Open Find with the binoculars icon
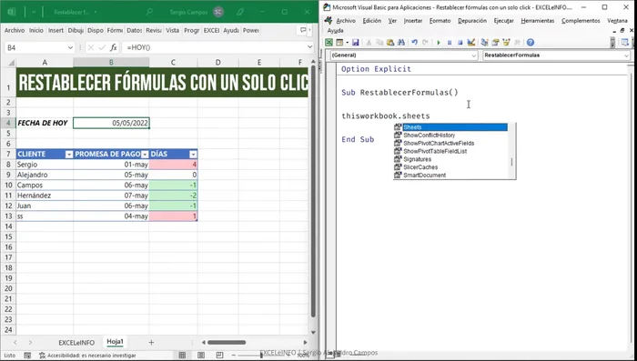Viewport: 637px width, 361px height. tap(401, 42)
